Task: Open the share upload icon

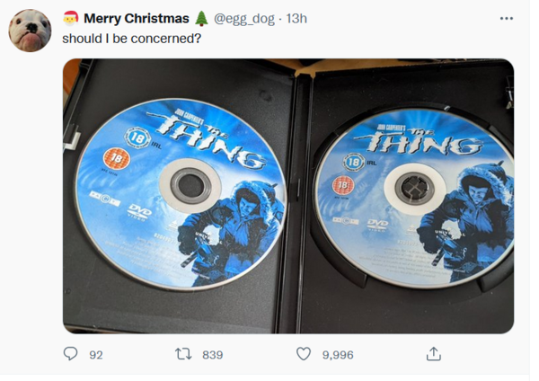Action: (434, 354)
